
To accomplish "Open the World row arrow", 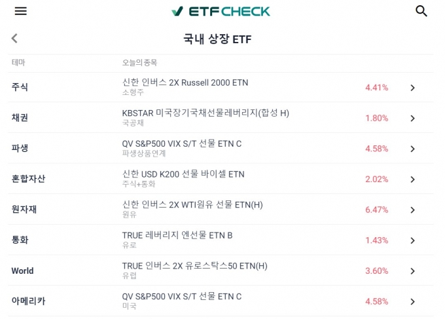I will [413, 271].
